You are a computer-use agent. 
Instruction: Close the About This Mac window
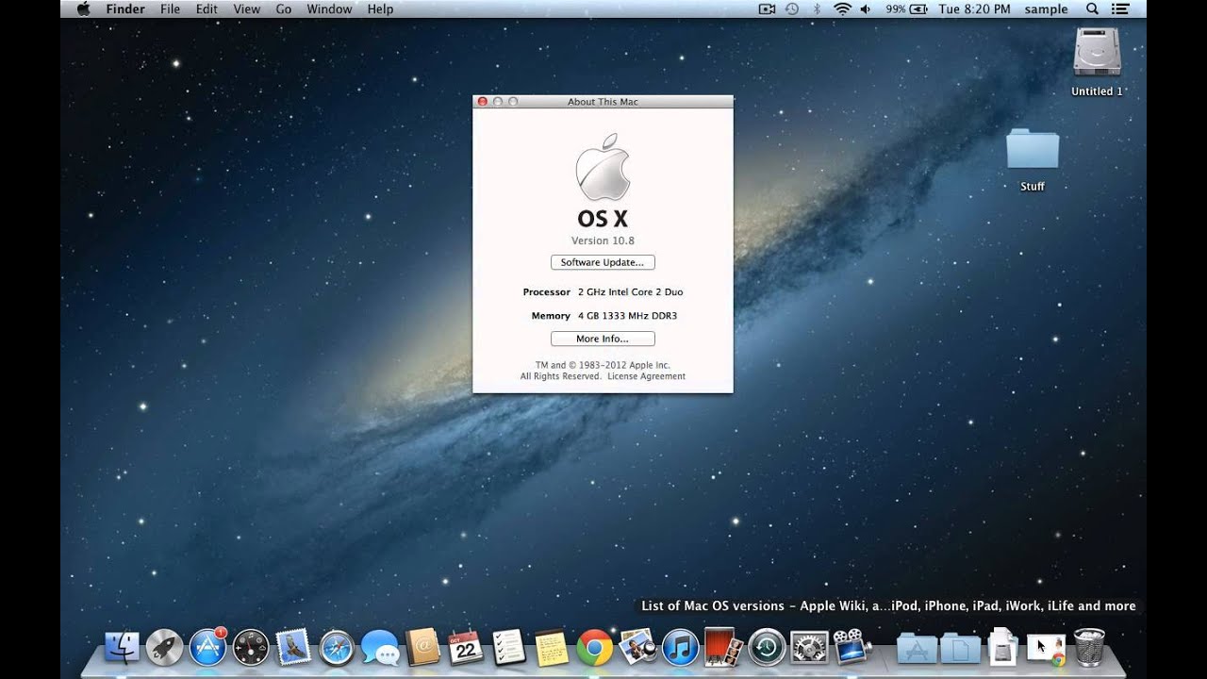[x=483, y=101]
